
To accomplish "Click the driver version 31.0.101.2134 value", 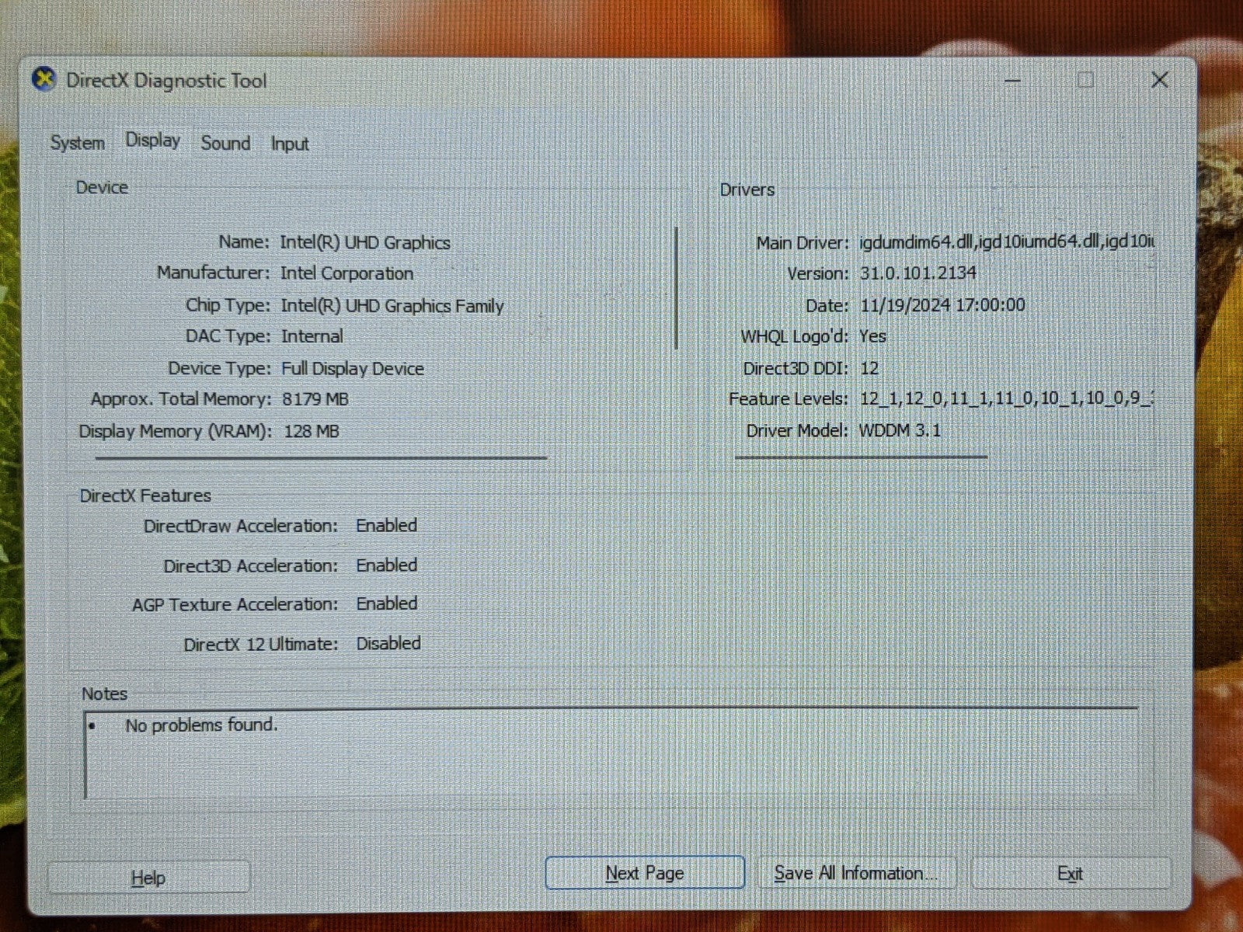I will [x=917, y=273].
